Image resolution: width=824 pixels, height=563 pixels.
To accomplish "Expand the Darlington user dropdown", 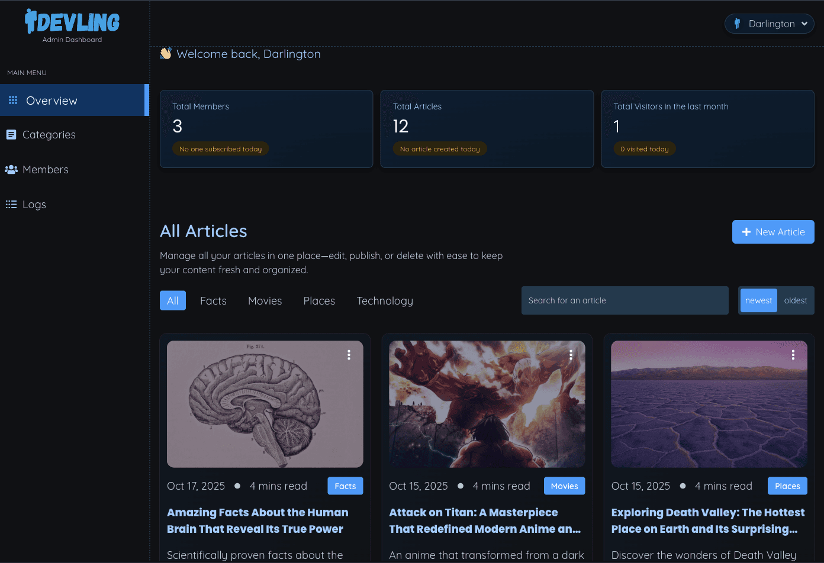I will (x=770, y=24).
